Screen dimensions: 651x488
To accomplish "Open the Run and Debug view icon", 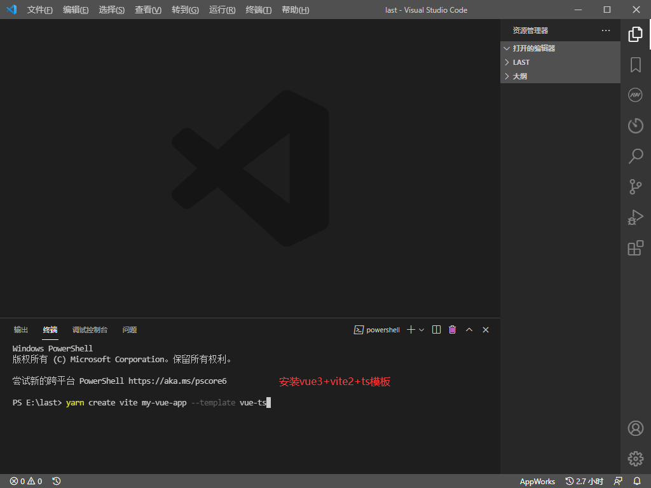I will pos(635,217).
